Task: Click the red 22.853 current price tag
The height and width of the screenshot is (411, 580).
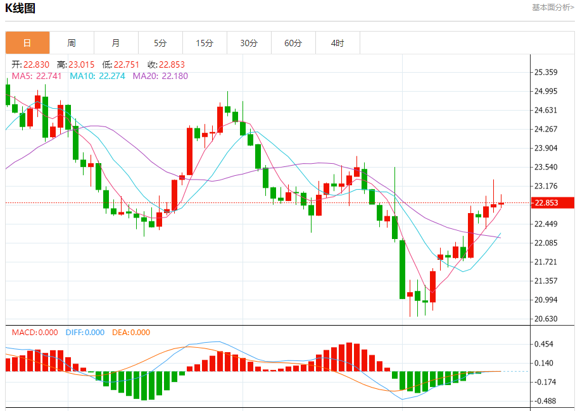Action: tap(552, 203)
